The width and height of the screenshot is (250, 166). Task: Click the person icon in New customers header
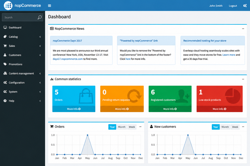click(x=152, y=127)
